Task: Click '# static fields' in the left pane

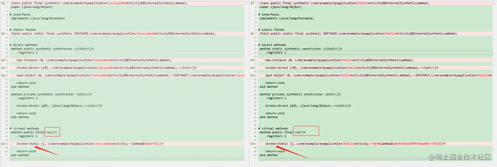Action: tap(23, 29)
